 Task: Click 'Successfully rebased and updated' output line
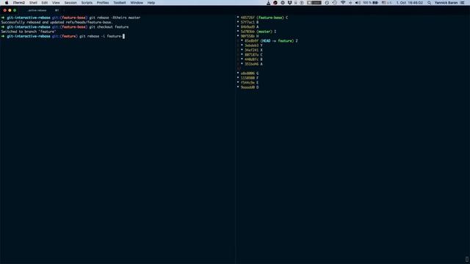tap(57, 23)
